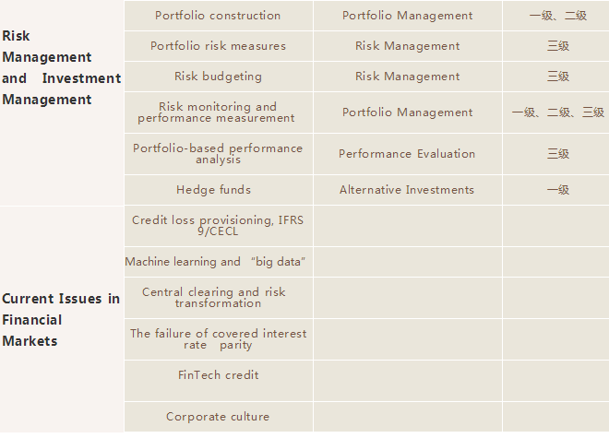Viewport: 609px width, 438px height.
Task: Click the "FinTech credit" topic cell
Action: tap(218, 375)
